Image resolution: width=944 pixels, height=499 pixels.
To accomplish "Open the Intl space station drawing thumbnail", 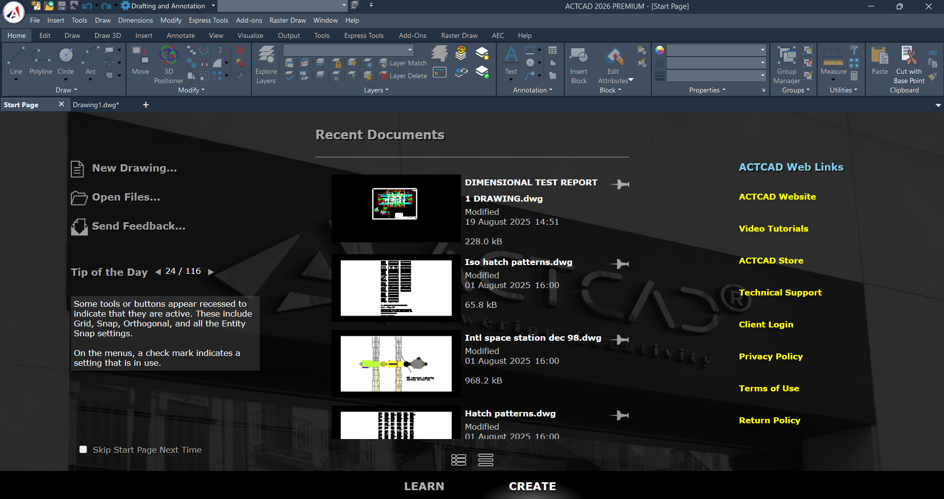I will (x=396, y=364).
